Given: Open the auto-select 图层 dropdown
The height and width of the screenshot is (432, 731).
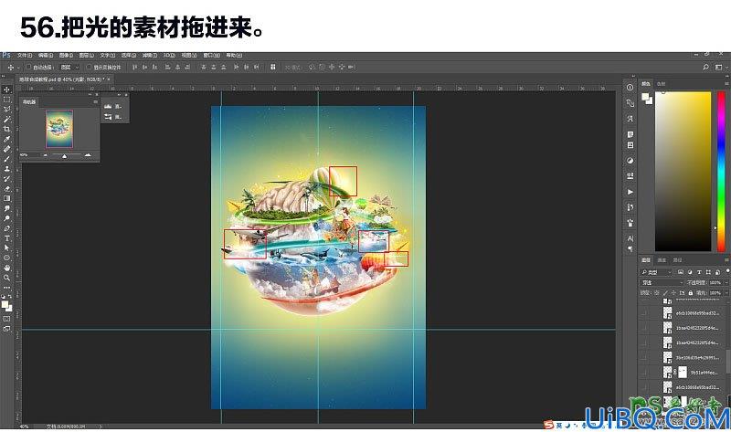Looking at the screenshot, I should (70, 67).
